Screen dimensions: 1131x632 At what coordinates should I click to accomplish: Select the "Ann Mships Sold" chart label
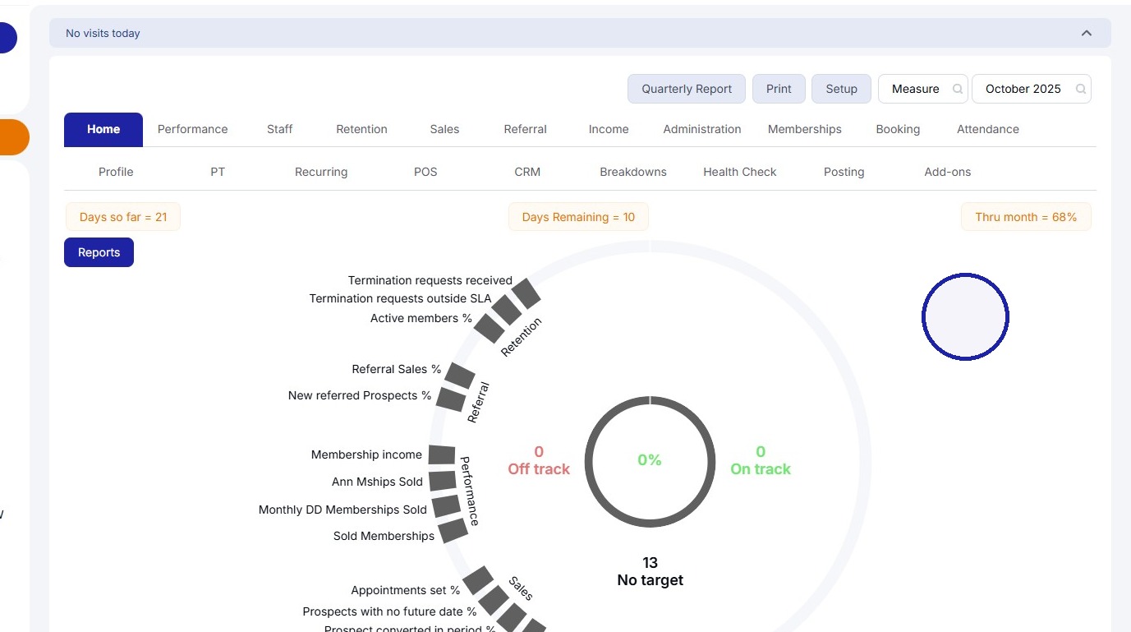377,482
